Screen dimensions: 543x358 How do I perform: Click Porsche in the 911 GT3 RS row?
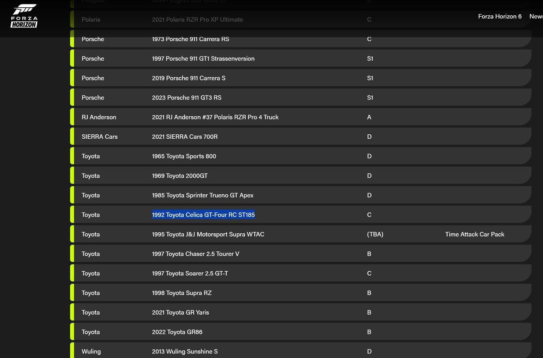[93, 97]
